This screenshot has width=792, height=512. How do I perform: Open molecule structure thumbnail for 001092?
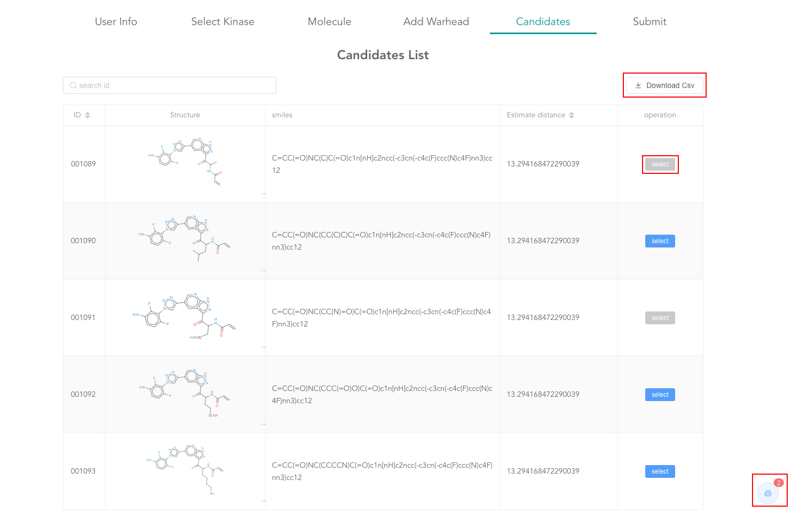pyautogui.click(x=185, y=393)
